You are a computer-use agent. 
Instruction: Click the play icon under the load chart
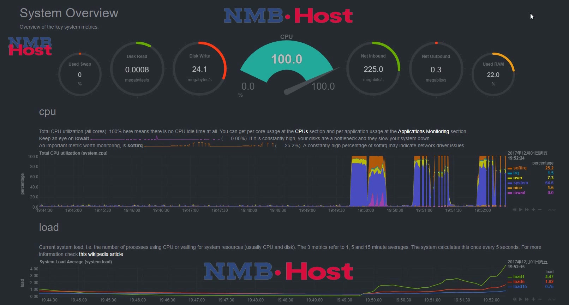coord(521,299)
